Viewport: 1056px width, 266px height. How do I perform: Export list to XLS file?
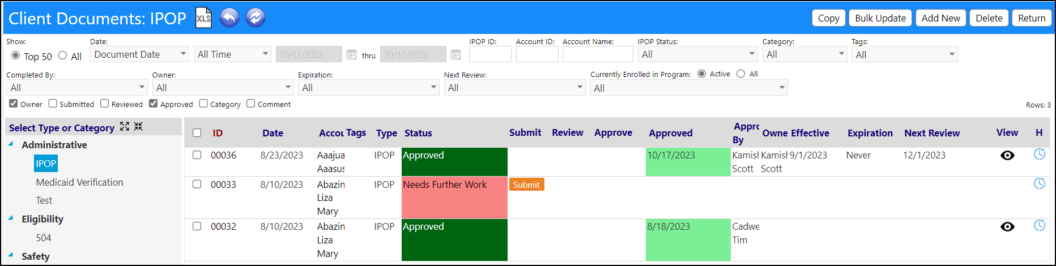(203, 18)
